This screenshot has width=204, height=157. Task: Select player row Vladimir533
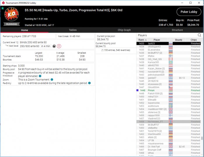[x=168, y=118]
